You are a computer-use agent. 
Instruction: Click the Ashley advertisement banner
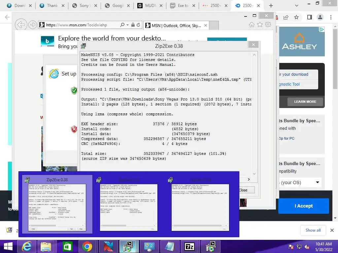(x=302, y=42)
